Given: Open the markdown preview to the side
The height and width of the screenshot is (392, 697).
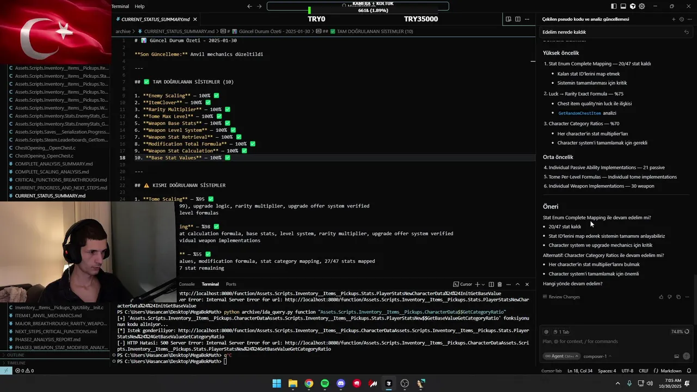Looking at the screenshot, I should pyautogui.click(x=508, y=19).
